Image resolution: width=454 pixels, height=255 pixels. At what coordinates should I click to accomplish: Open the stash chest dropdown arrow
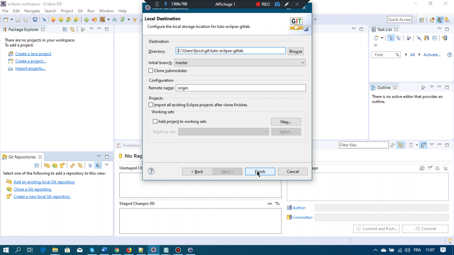(108, 19)
